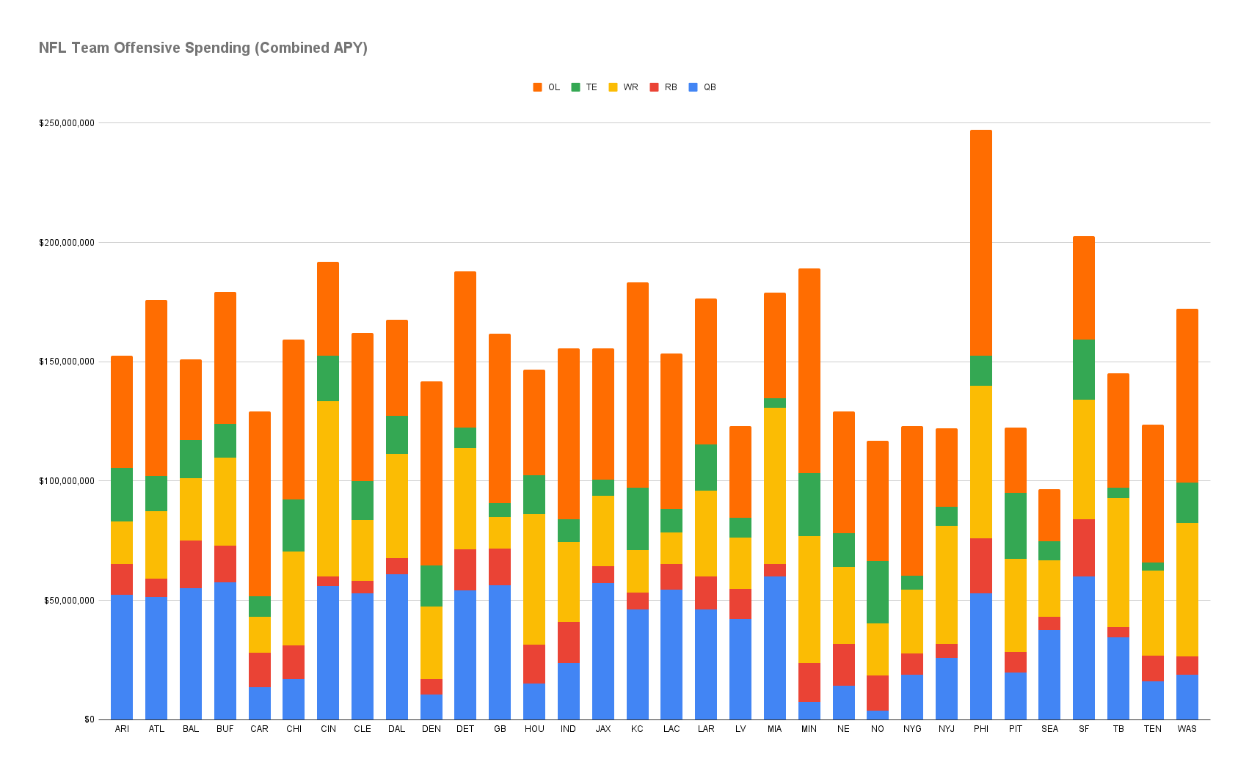
Task: Click the $100,000,000 axis label
Action: [x=67, y=481]
